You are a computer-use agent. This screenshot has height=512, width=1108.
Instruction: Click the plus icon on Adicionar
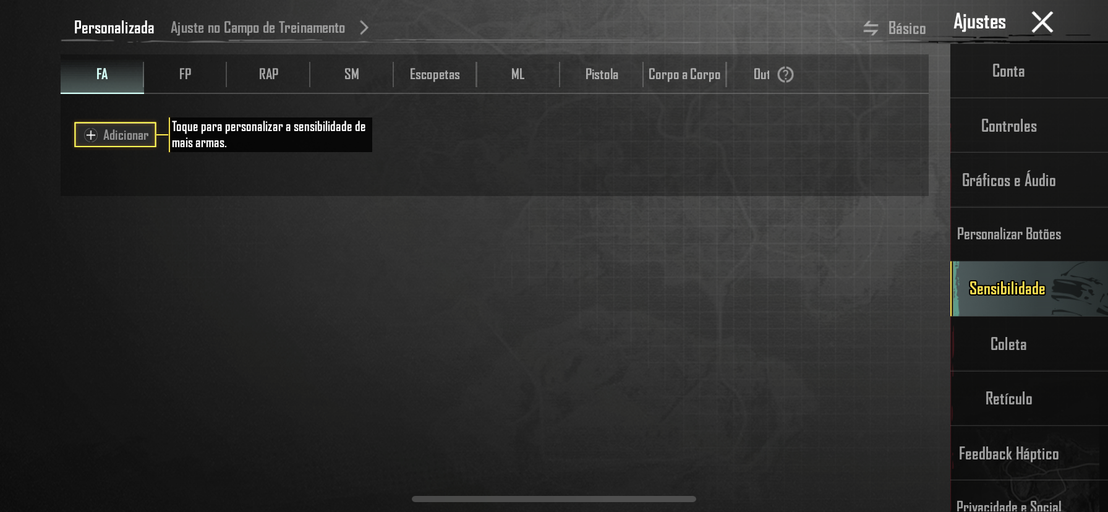(x=91, y=135)
